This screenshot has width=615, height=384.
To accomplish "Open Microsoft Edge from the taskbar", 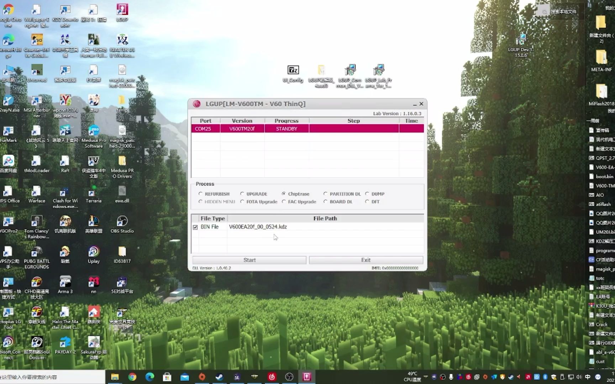I will 149,377.
